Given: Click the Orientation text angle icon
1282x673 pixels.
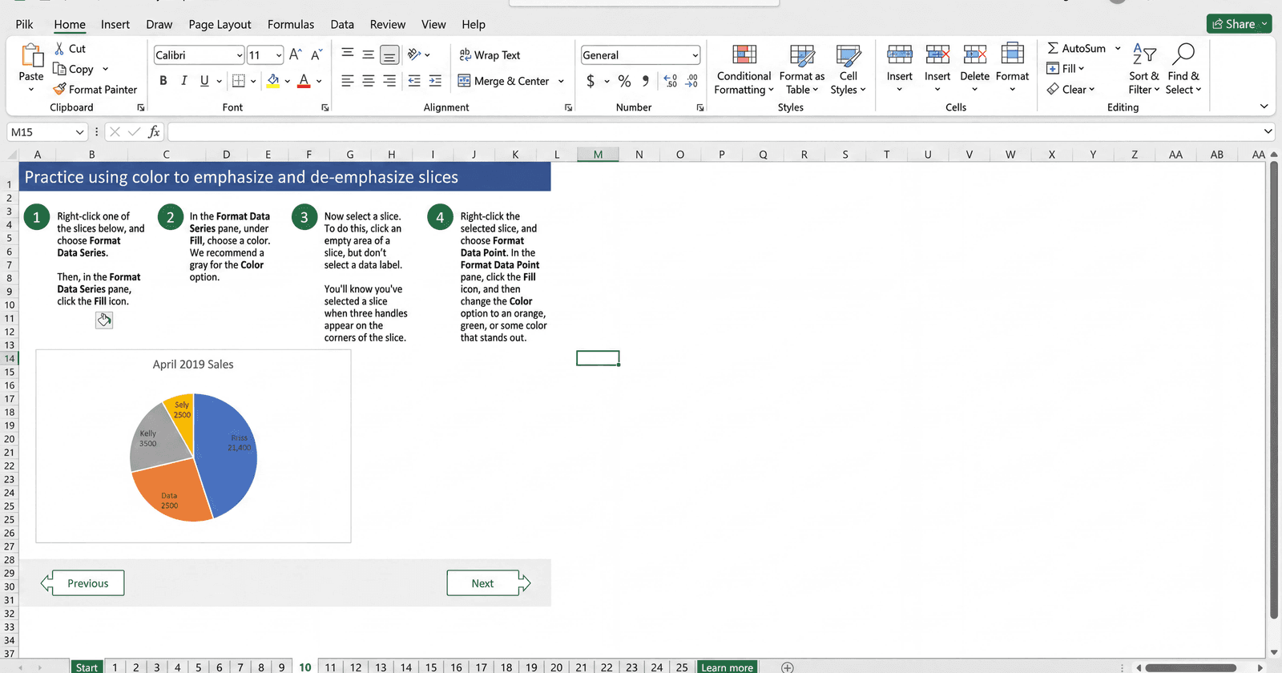Looking at the screenshot, I should [414, 54].
